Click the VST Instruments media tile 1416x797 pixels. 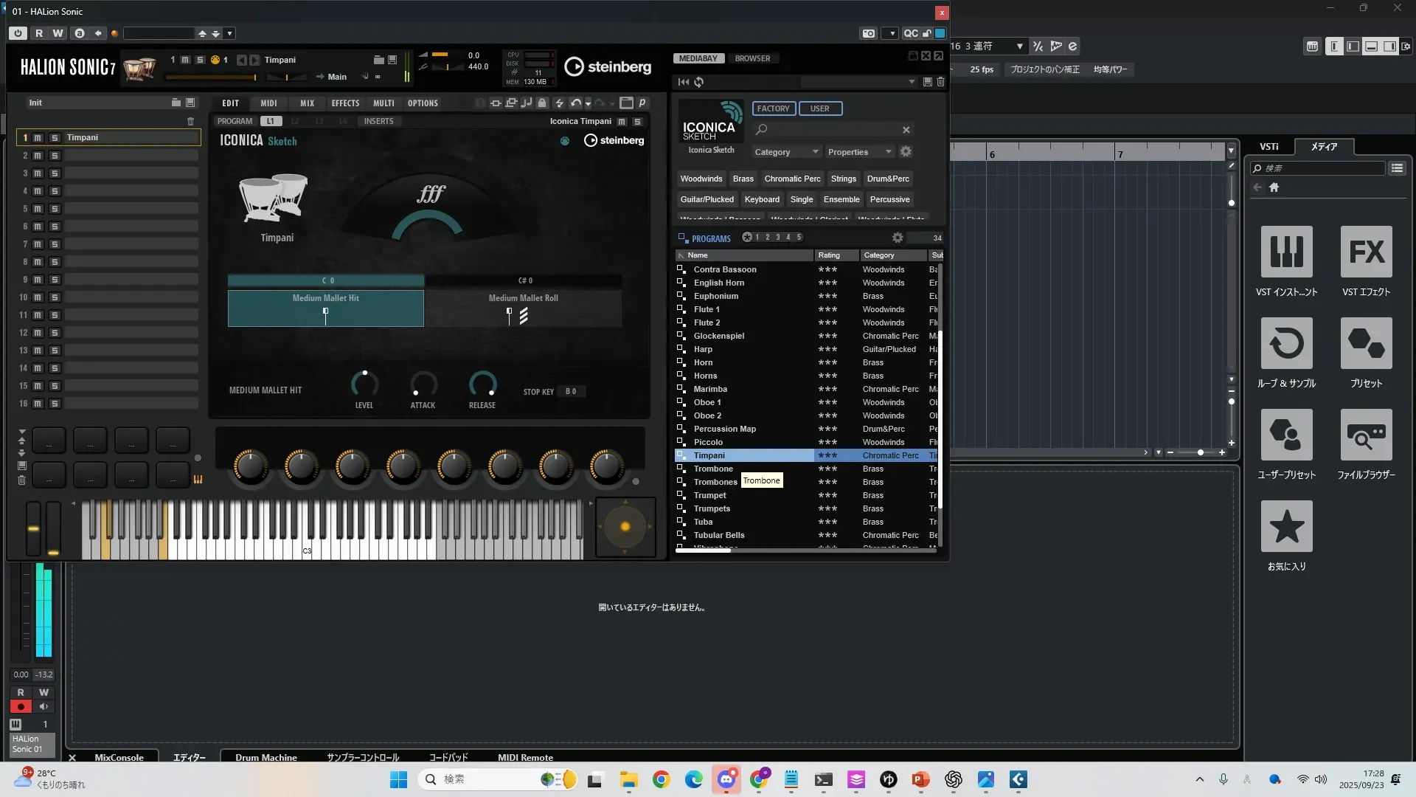pos(1286,252)
